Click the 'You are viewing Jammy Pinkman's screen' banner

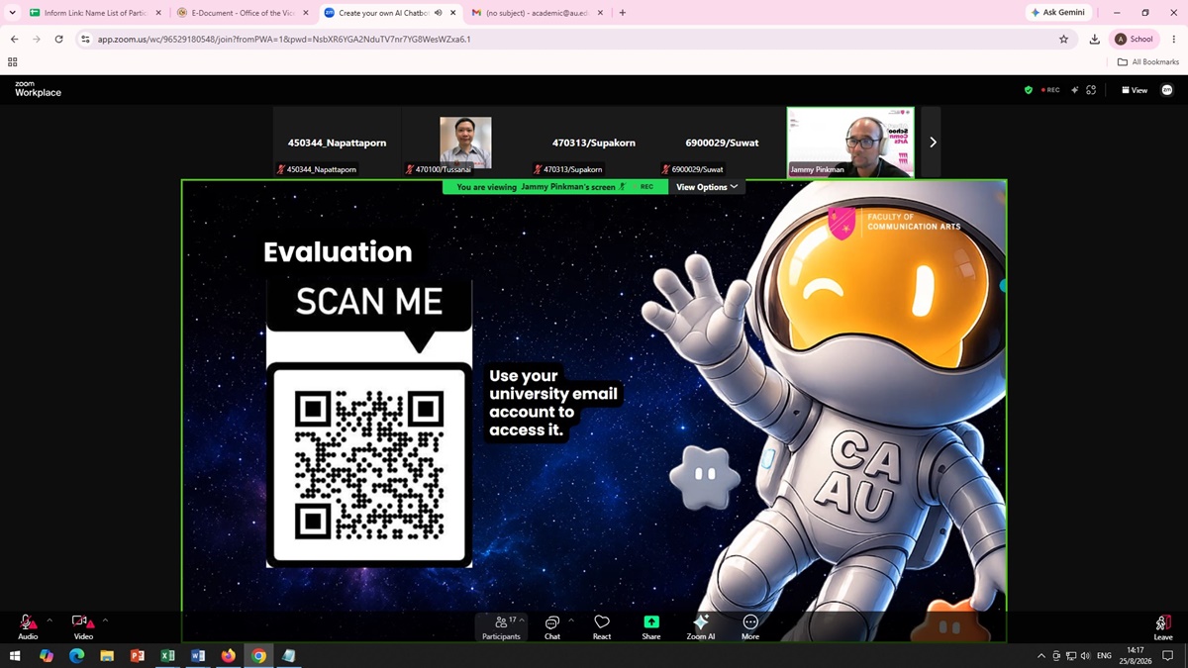(x=554, y=187)
